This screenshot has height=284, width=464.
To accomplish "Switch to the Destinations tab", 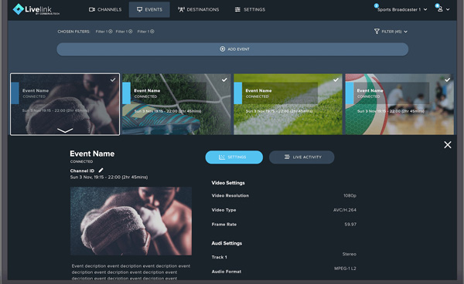I will 198,9.
